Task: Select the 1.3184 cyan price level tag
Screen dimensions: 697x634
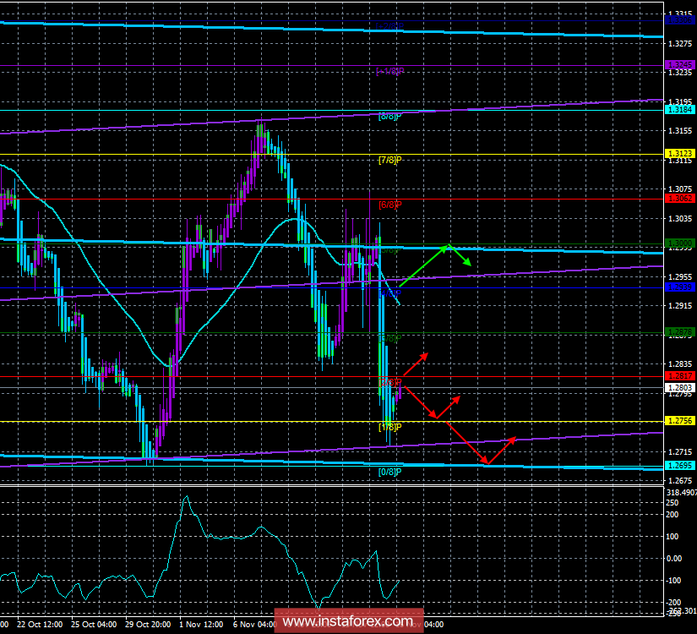Action: tap(679, 109)
